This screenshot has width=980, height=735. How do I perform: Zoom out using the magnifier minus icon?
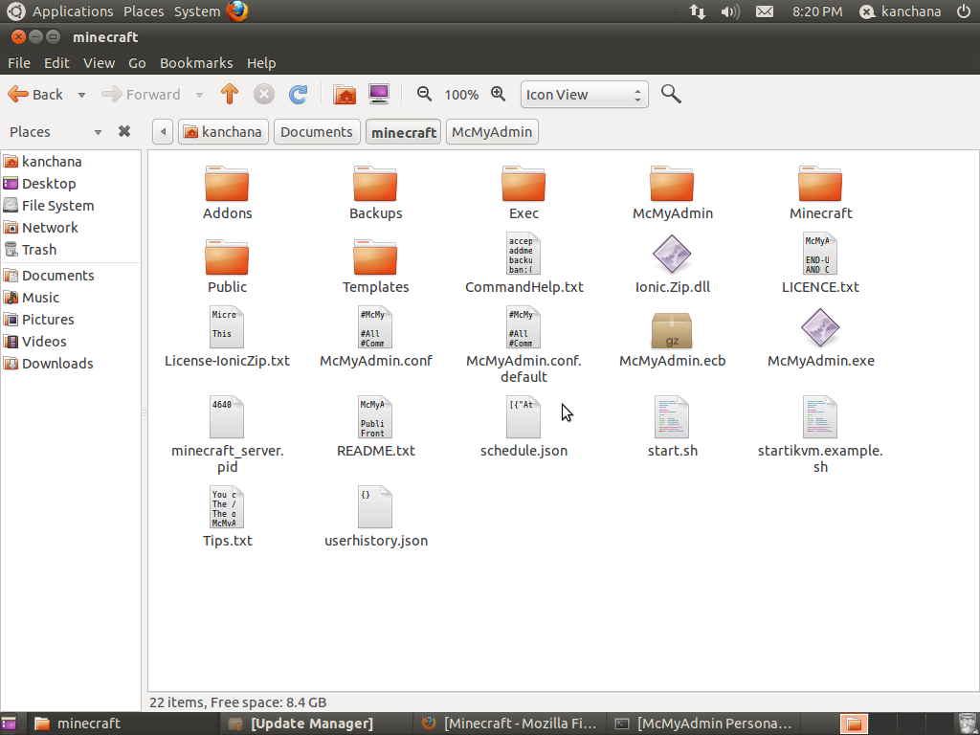424,95
